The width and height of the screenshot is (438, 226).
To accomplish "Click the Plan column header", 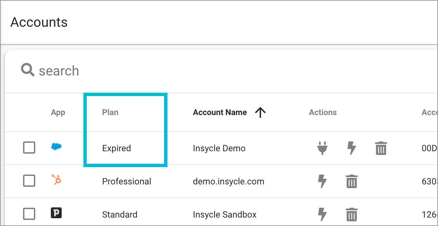I will click(x=110, y=112).
